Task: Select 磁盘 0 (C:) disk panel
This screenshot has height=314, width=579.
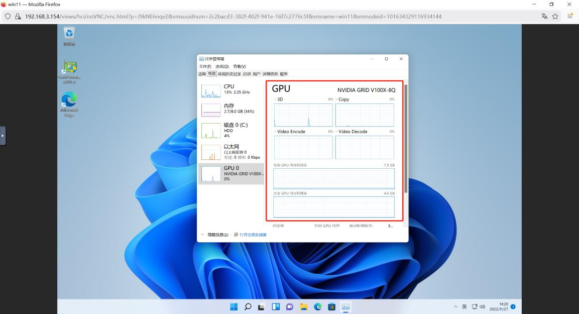Action: pos(231,129)
